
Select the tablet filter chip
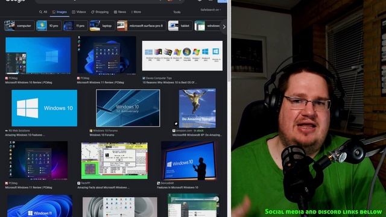180,26
